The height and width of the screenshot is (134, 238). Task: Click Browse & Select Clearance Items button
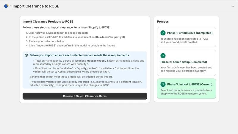[85, 96]
